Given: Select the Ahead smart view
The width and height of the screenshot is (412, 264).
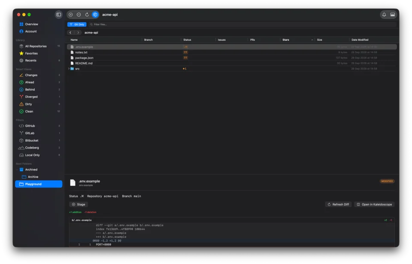Looking at the screenshot, I should 38,82.
